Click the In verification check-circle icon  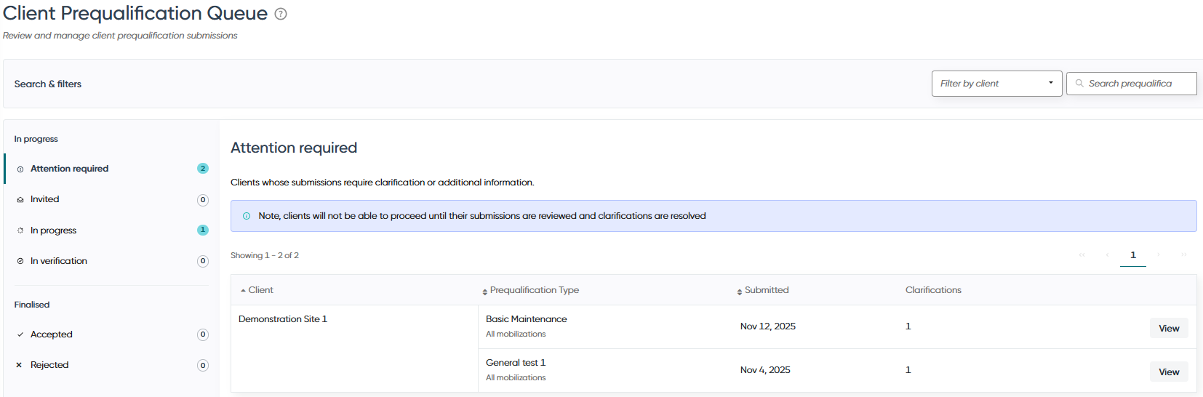tap(20, 261)
